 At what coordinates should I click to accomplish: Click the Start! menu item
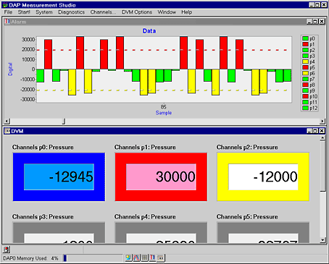pos(24,12)
